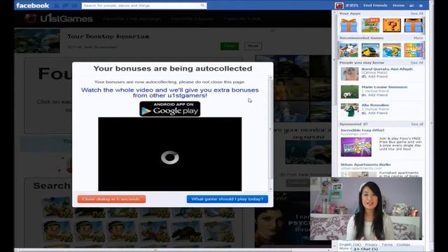Open the messages icon in Facebook bar
Screen dimensions: 448x252
click(x=66, y=6)
